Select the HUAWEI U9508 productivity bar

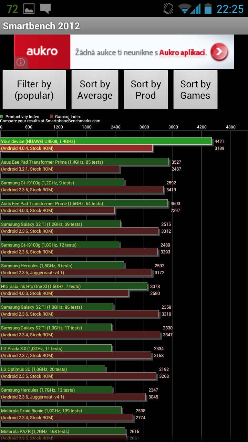click(106, 141)
